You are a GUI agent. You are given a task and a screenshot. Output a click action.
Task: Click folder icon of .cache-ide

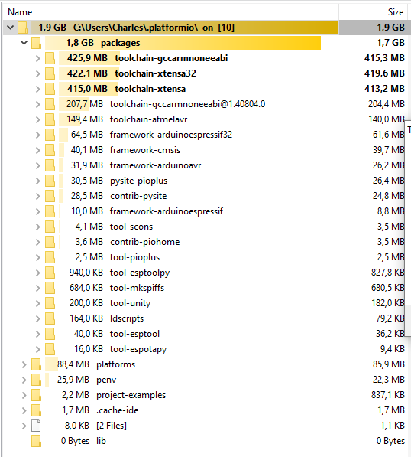click(x=37, y=410)
